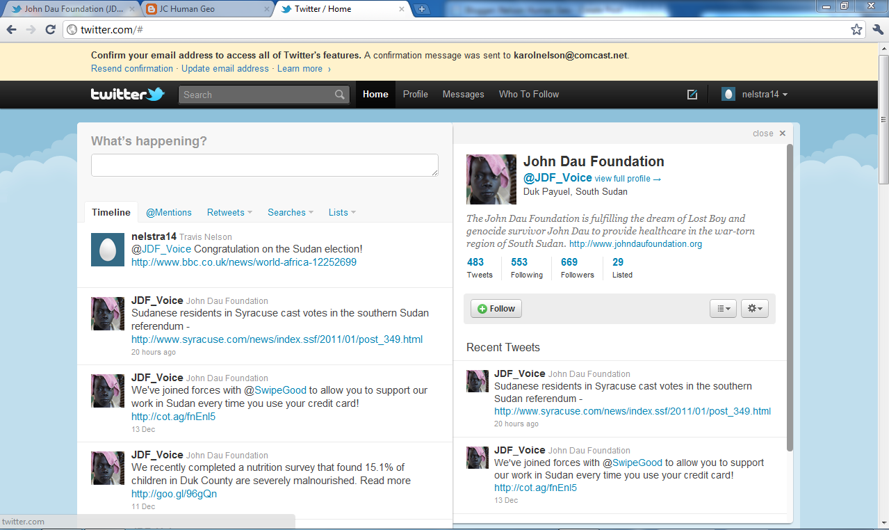Viewport: 889px width, 530px height.
Task: Follow the John Dau Foundation
Action: pyautogui.click(x=496, y=309)
